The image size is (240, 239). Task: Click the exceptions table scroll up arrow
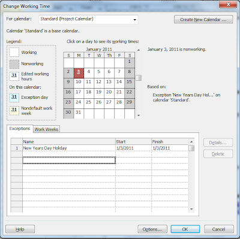[x=191, y=142]
